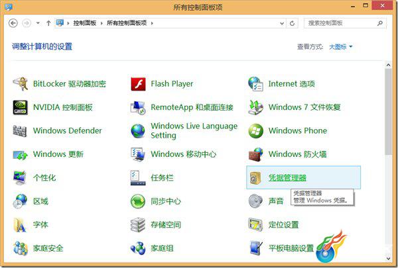Image resolution: width=398 pixels, height=268 pixels.
Task: Click the scrollbar up arrow
Action: 388,65
